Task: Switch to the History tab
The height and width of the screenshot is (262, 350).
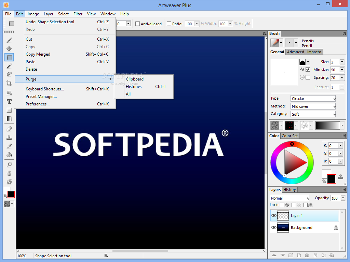Action: [x=290, y=190]
